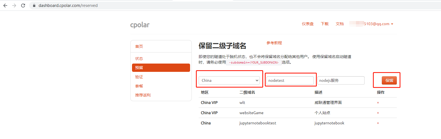
Task: Expand the qq.com account dropdown menu
Action: click(372, 24)
